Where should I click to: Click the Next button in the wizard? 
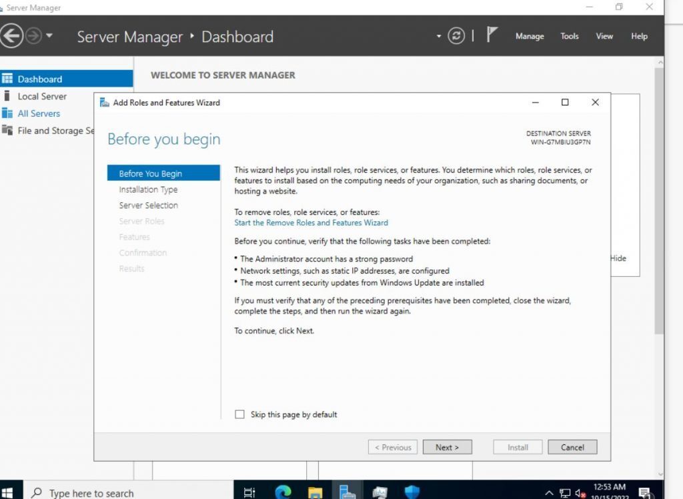[x=447, y=447]
